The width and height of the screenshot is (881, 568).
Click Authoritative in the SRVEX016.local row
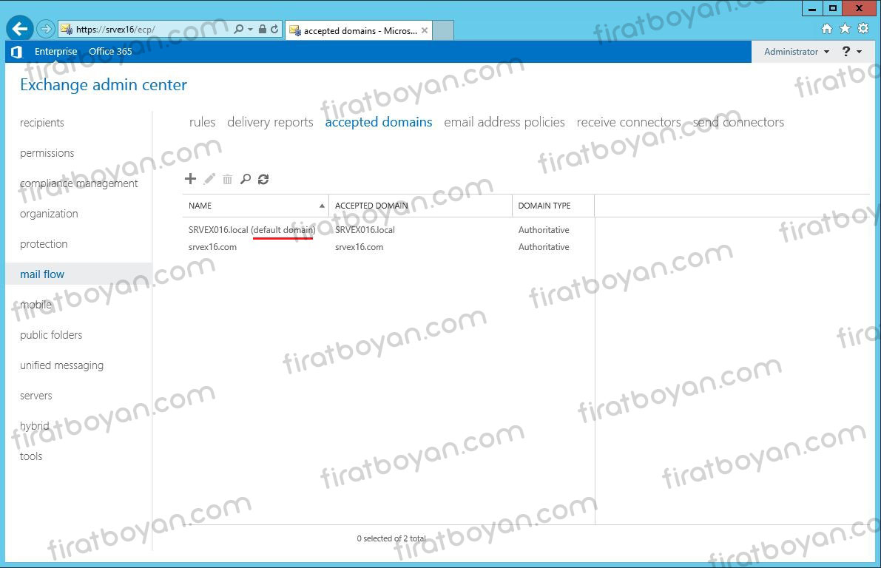point(544,230)
